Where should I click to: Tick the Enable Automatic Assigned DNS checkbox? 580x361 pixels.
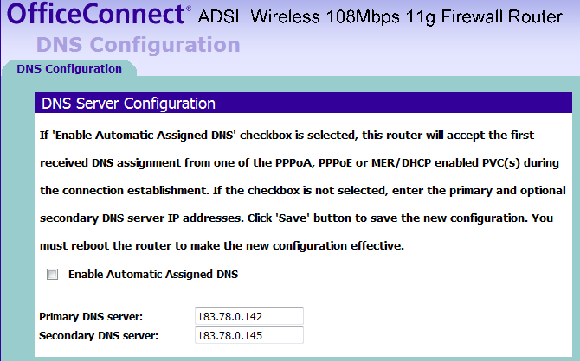point(53,275)
